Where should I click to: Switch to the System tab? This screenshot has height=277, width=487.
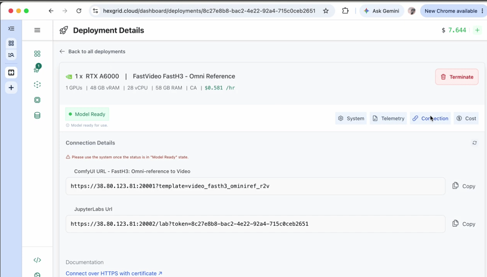tap(351, 118)
